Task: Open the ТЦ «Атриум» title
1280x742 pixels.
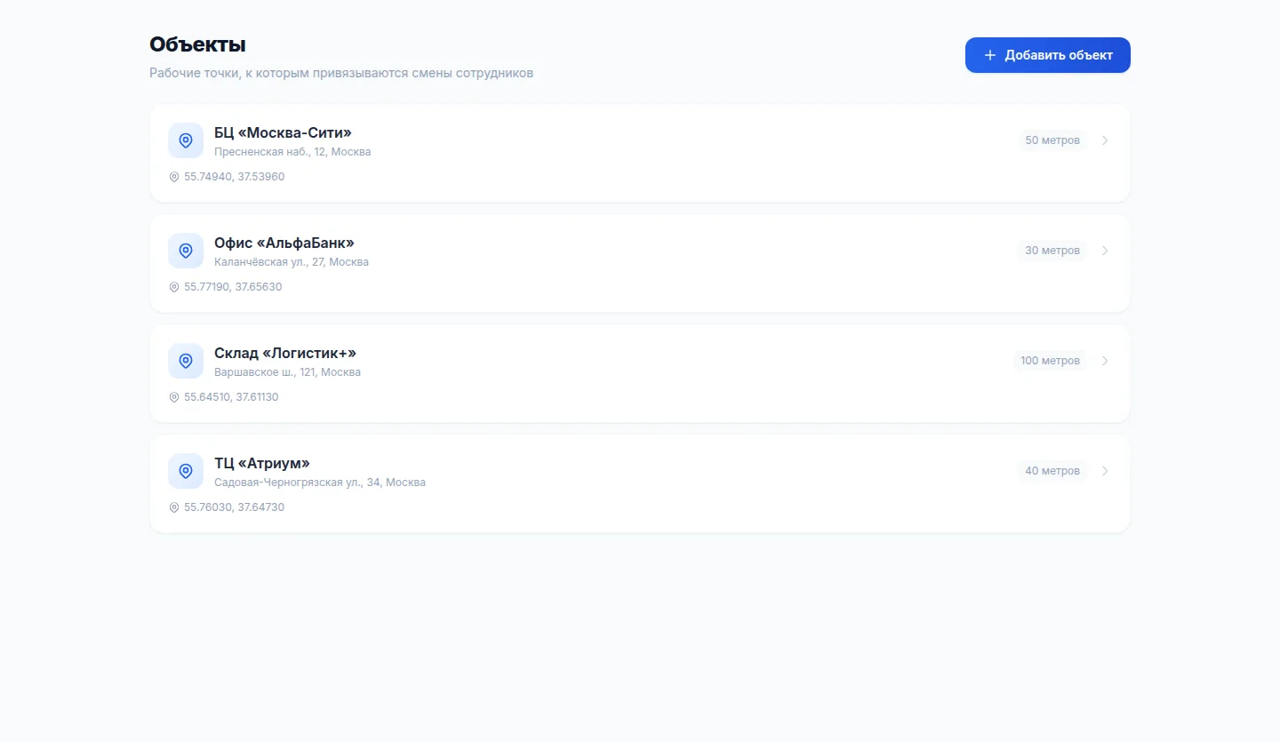Action: coord(262,463)
